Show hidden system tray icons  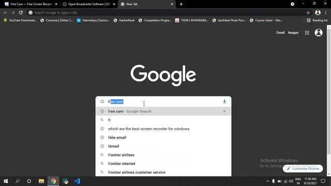tap(267, 181)
